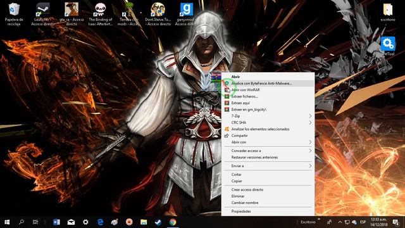Open Task View from the taskbar

pos(35,222)
